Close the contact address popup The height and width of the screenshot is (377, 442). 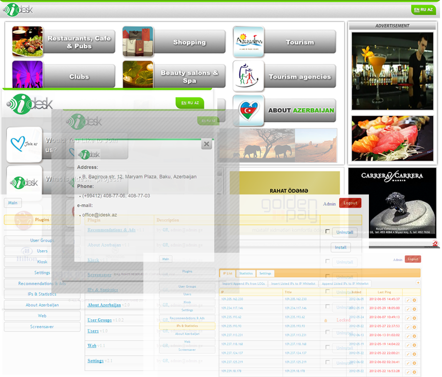206,144
